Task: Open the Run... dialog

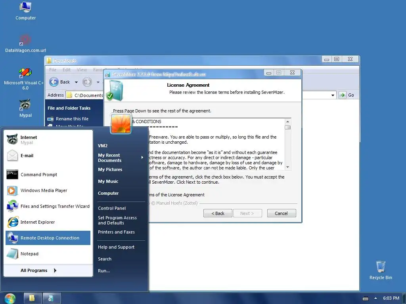Action: (x=104, y=271)
